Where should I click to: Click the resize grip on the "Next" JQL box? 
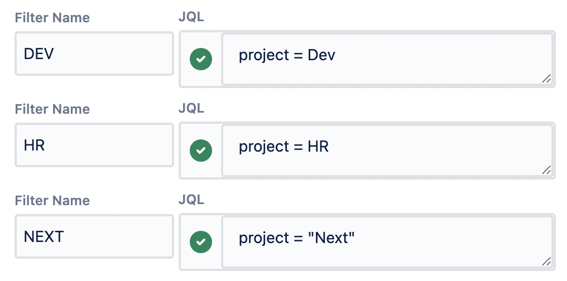point(547,261)
